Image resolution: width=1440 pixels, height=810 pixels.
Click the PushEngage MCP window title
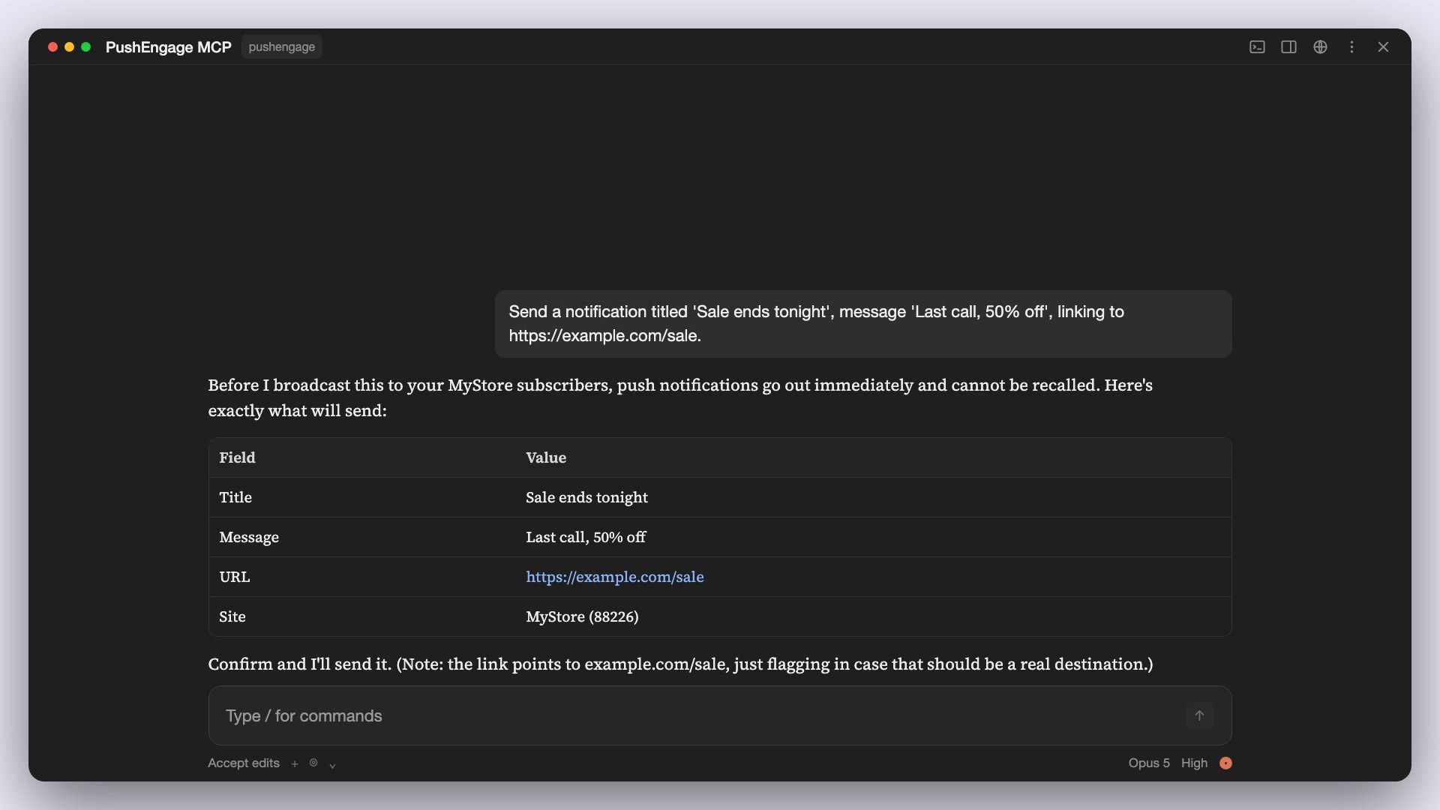click(168, 47)
